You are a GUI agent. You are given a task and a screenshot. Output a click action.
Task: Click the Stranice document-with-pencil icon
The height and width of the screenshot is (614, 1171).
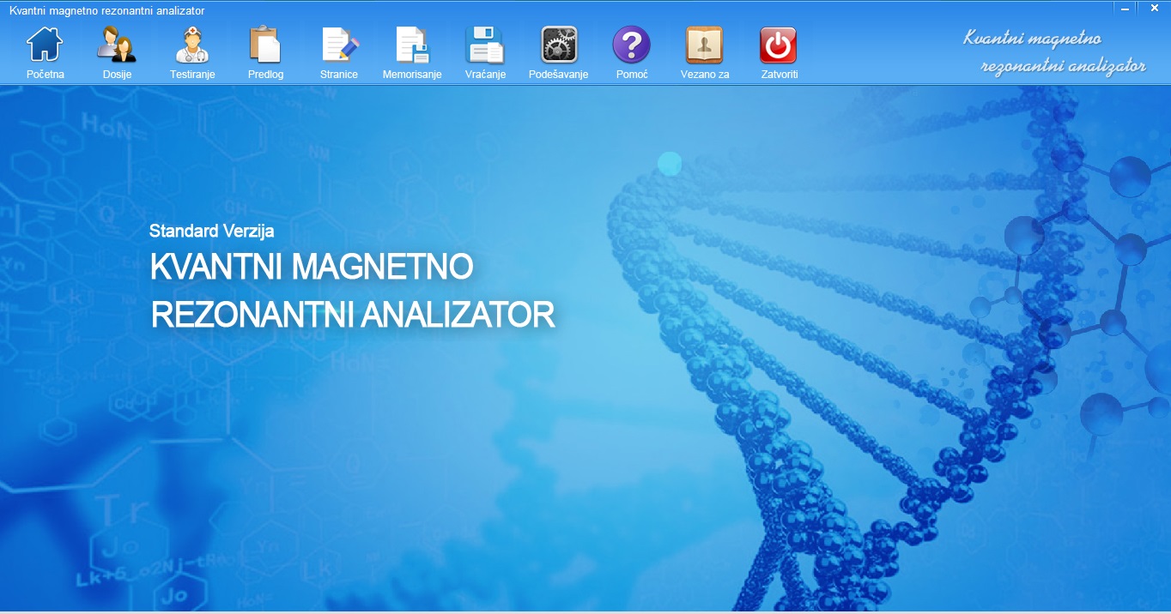click(339, 45)
